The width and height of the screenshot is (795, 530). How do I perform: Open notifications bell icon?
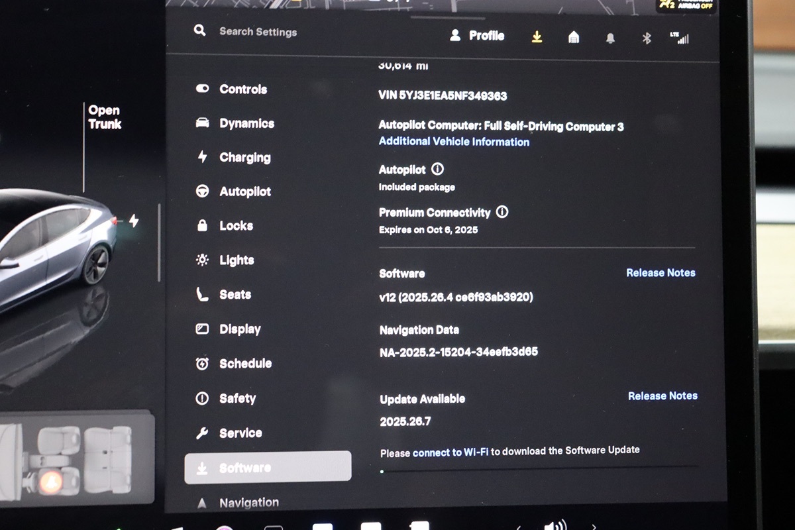tap(610, 38)
